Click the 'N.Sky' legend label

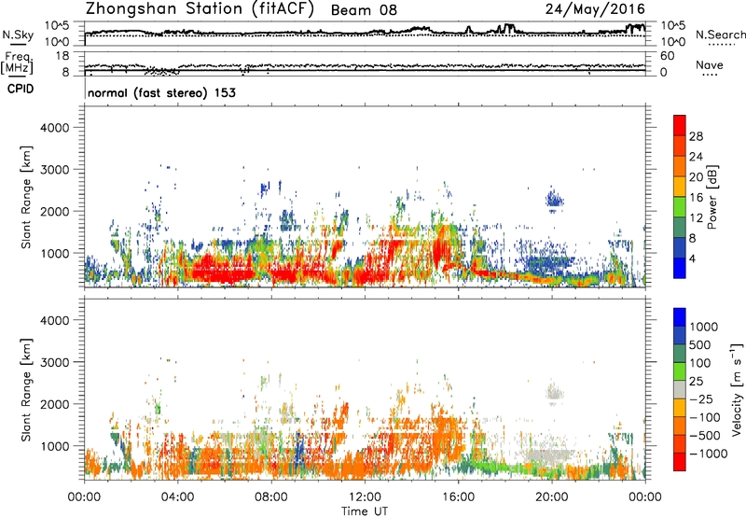(x=18, y=35)
